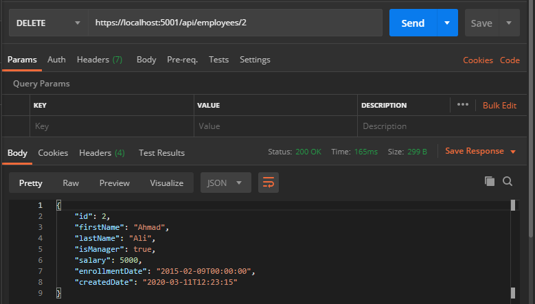The width and height of the screenshot is (535, 304).
Task: Click the Save button
Action: pyautogui.click(x=481, y=23)
